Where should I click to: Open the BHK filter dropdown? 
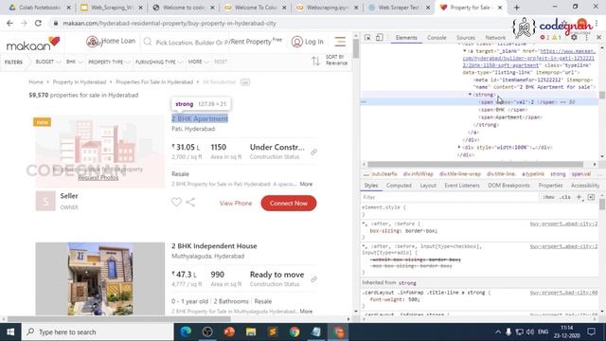click(74, 62)
